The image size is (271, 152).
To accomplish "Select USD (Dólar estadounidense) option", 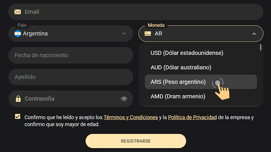I will pos(187,53).
